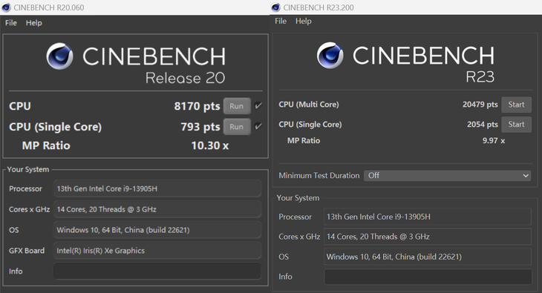Open File menu in Cinebench R23 window

[281, 21]
